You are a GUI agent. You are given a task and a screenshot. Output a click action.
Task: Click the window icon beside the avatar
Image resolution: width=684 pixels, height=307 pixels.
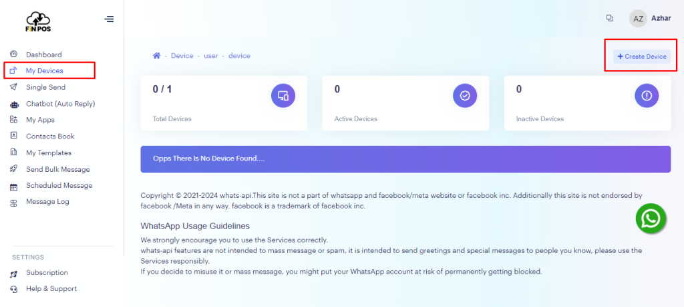pyautogui.click(x=610, y=18)
